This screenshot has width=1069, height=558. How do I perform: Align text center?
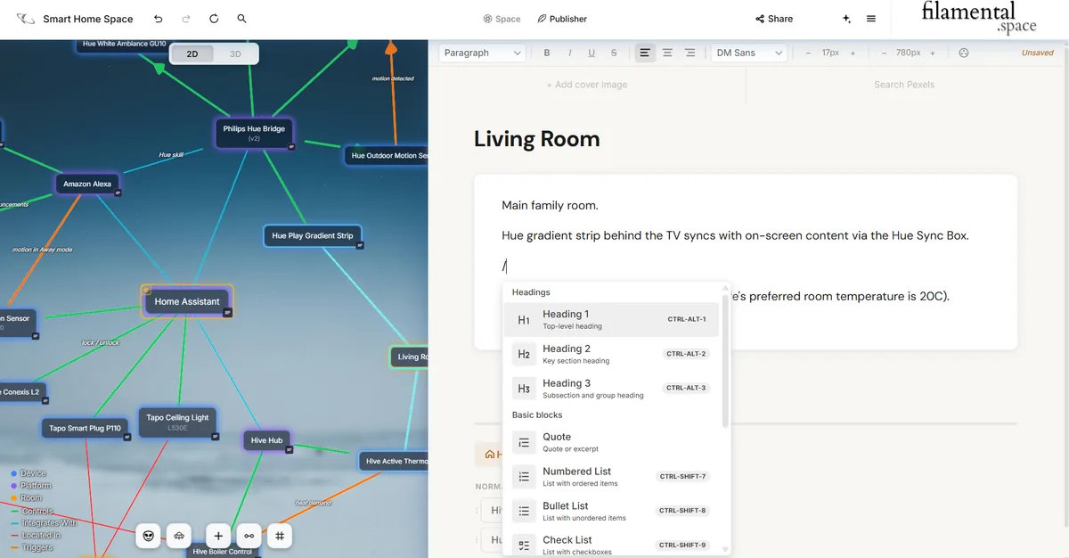pos(667,53)
